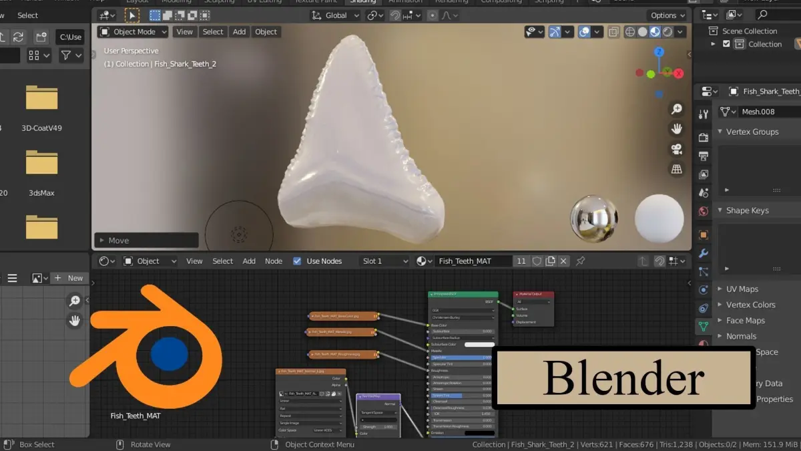The image size is (801, 451).
Task: Expand the Face Maps panel
Action: point(745,321)
